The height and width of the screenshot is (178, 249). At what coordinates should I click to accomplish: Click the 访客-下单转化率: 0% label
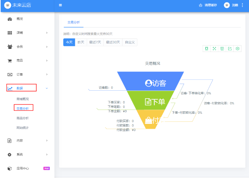pos(196,93)
